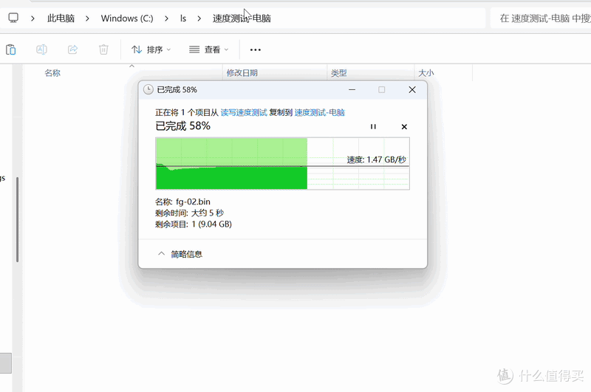Click the copy progress speed graph

click(x=283, y=163)
